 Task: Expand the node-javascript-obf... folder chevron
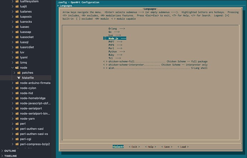click(x=13, y=103)
